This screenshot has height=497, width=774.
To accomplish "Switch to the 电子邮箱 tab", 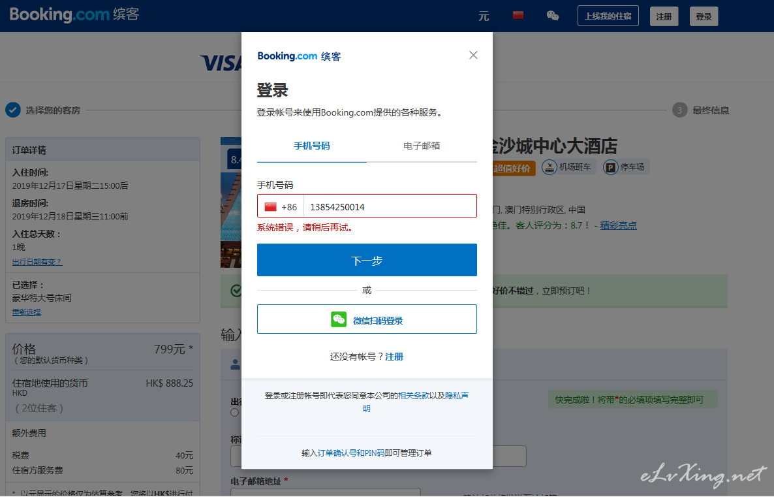I will [x=422, y=146].
